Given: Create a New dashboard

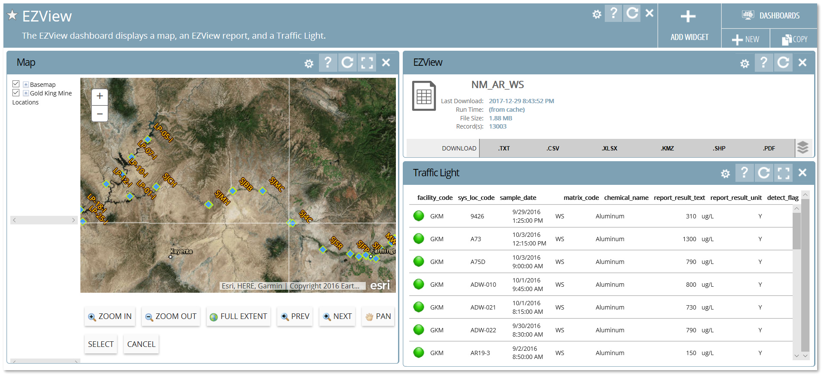Looking at the screenshot, I should click(x=746, y=39).
